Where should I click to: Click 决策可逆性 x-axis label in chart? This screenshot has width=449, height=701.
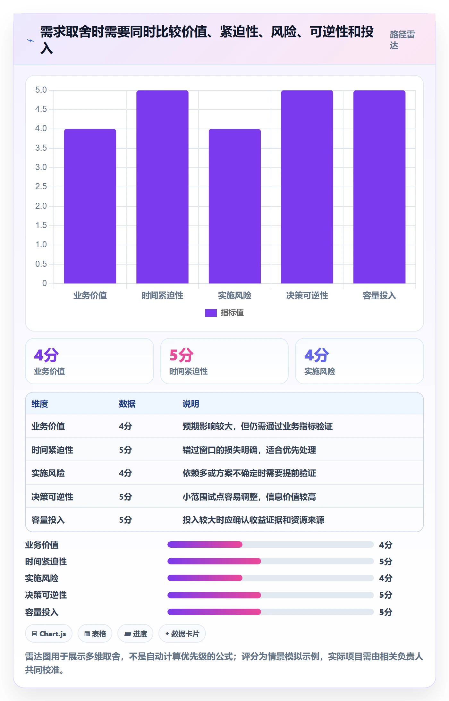pyautogui.click(x=307, y=295)
